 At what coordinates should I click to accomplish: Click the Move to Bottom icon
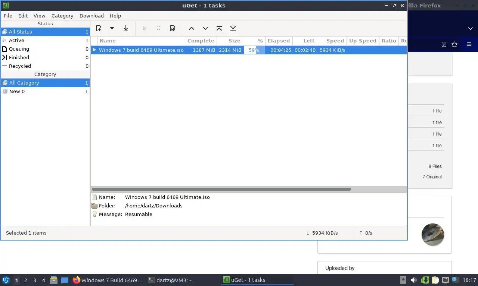(233, 28)
